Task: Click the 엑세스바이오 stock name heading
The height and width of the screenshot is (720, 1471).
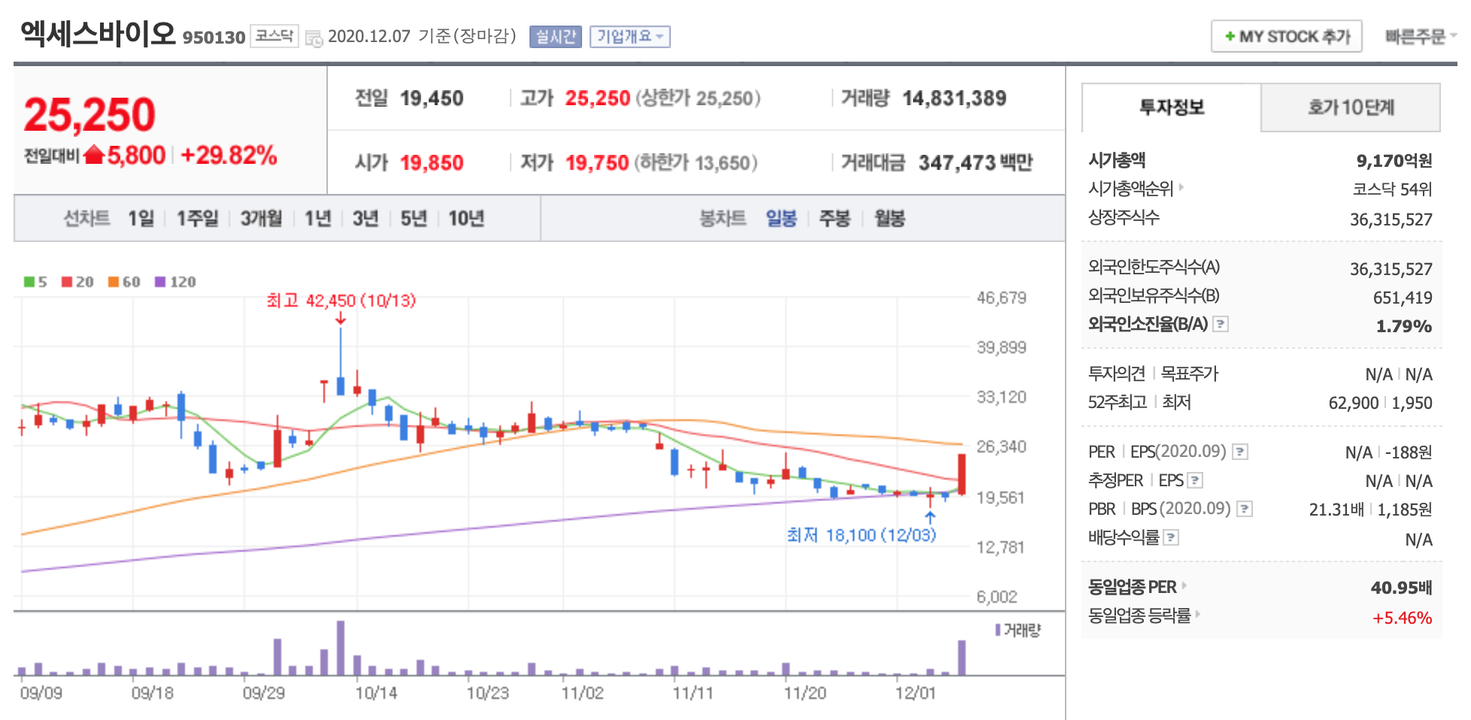Action: pos(98,34)
